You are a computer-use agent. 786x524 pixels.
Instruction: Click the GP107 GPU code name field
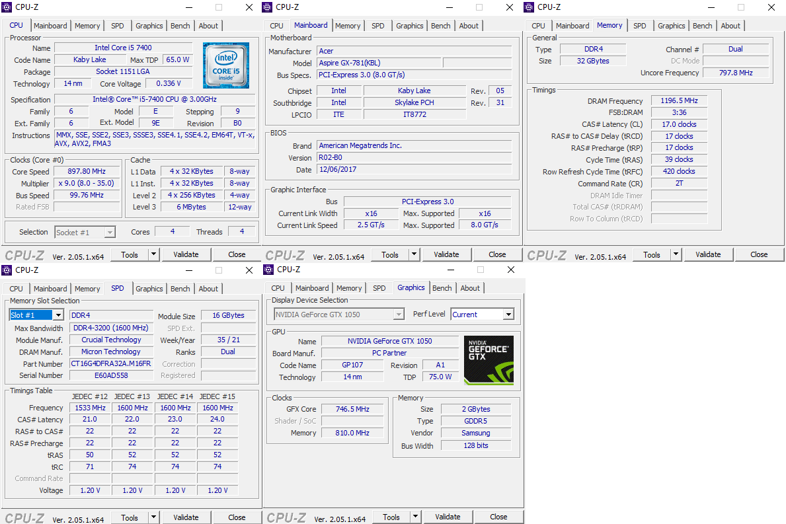click(352, 365)
